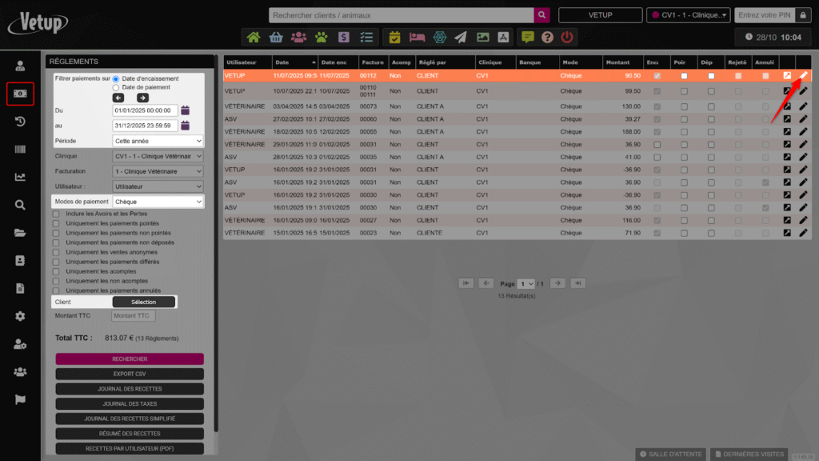Open the calendar picker beside Du date
819x461 pixels.
(185, 110)
